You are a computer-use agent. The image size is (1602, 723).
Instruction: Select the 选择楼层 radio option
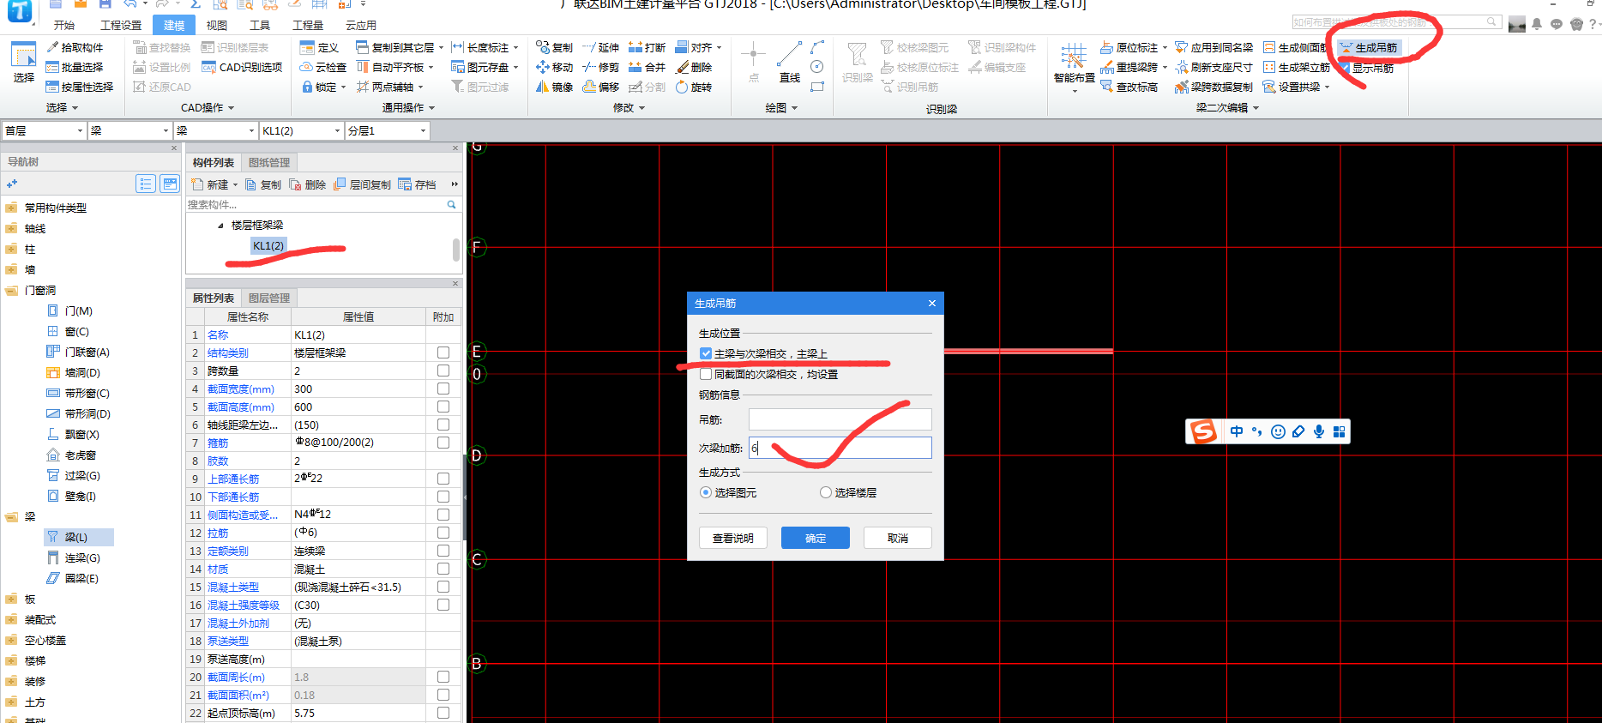tap(826, 492)
